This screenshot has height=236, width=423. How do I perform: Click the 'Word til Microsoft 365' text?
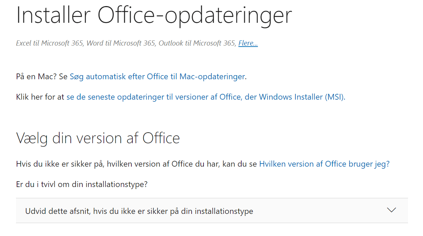click(121, 43)
